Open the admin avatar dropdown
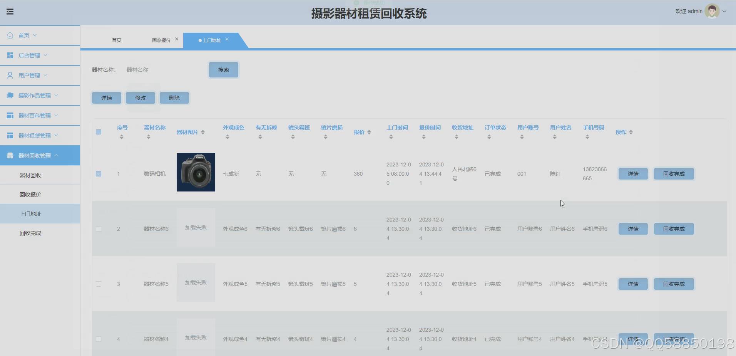This screenshot has width=736, height=356. [712, 11]
